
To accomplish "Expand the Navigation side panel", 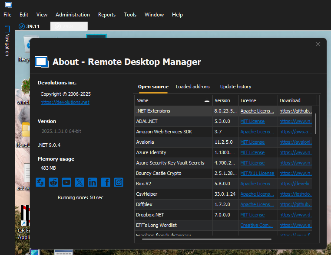I will 7,41.
